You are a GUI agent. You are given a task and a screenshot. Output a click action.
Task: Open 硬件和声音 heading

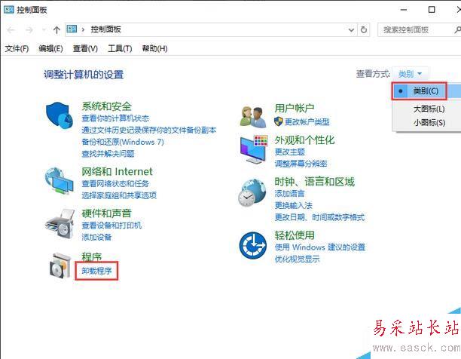pyautogui.click(x=106, y=213)
